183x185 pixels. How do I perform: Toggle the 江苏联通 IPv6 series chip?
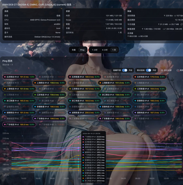(17, 95)
